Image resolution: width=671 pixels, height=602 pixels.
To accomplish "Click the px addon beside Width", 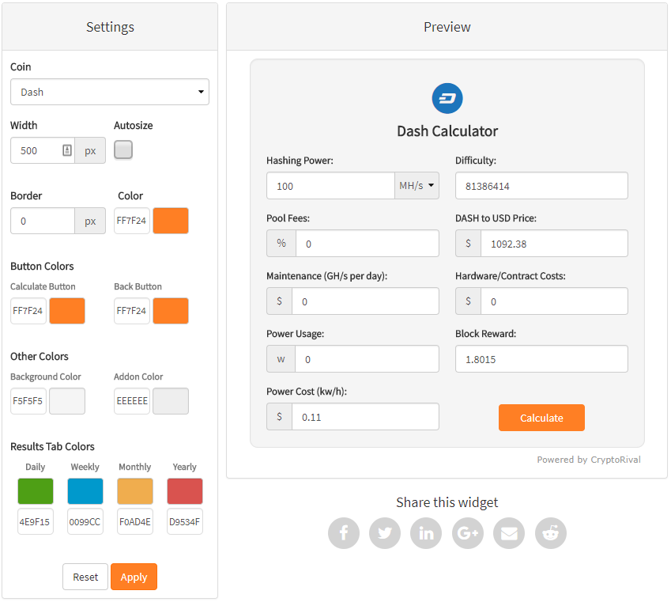I will 90,150.
